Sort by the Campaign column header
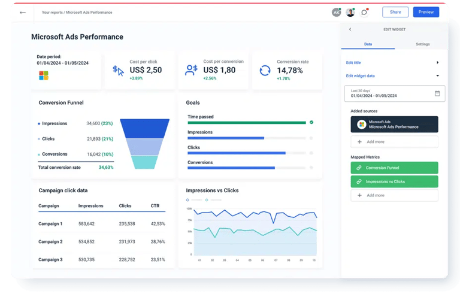 tap(49, 206)
